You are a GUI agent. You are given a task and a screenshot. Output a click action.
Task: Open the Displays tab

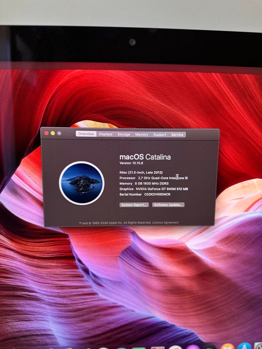[x=105, y=134]
